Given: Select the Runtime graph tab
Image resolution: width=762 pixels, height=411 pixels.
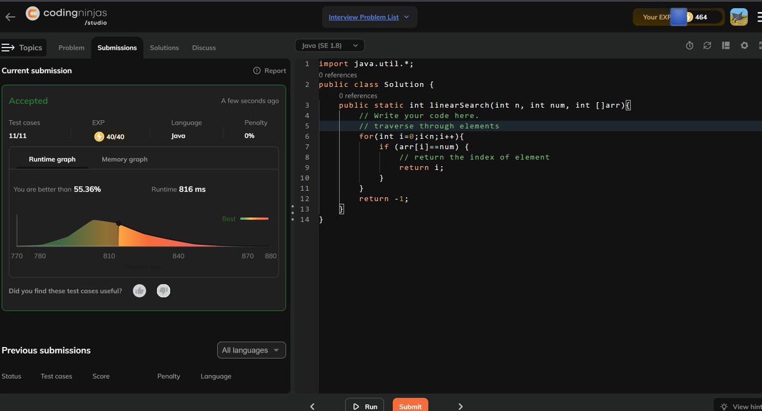Looking at the screenshot, I should (52, 159).
